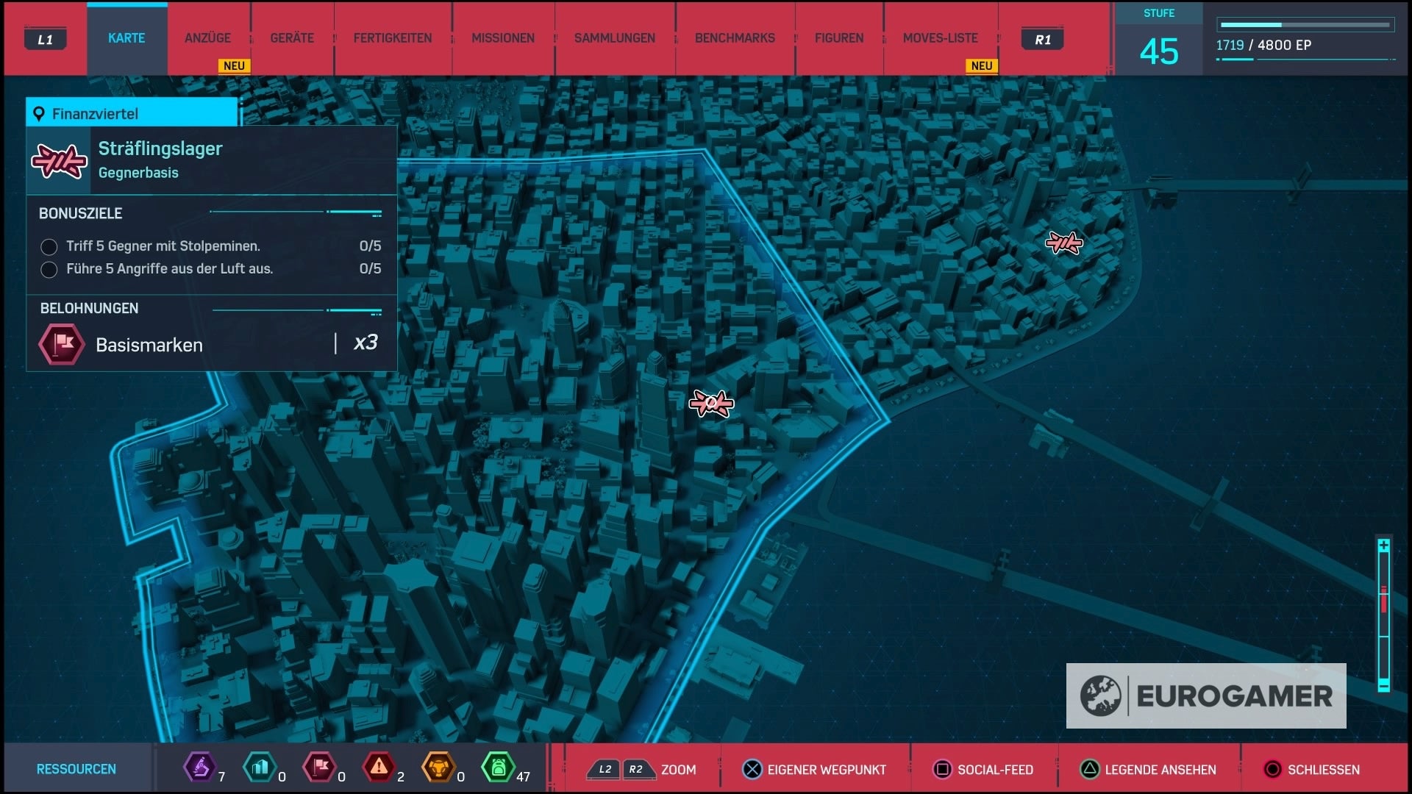The width and height of the screenshot is (1412, 794).
Task: Click the 1719 / 4800 EP value
Action: click(1263, 45)
